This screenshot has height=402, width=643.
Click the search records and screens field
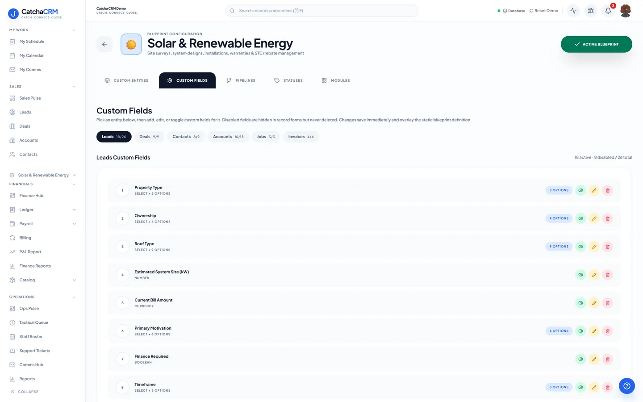(321, 11)
